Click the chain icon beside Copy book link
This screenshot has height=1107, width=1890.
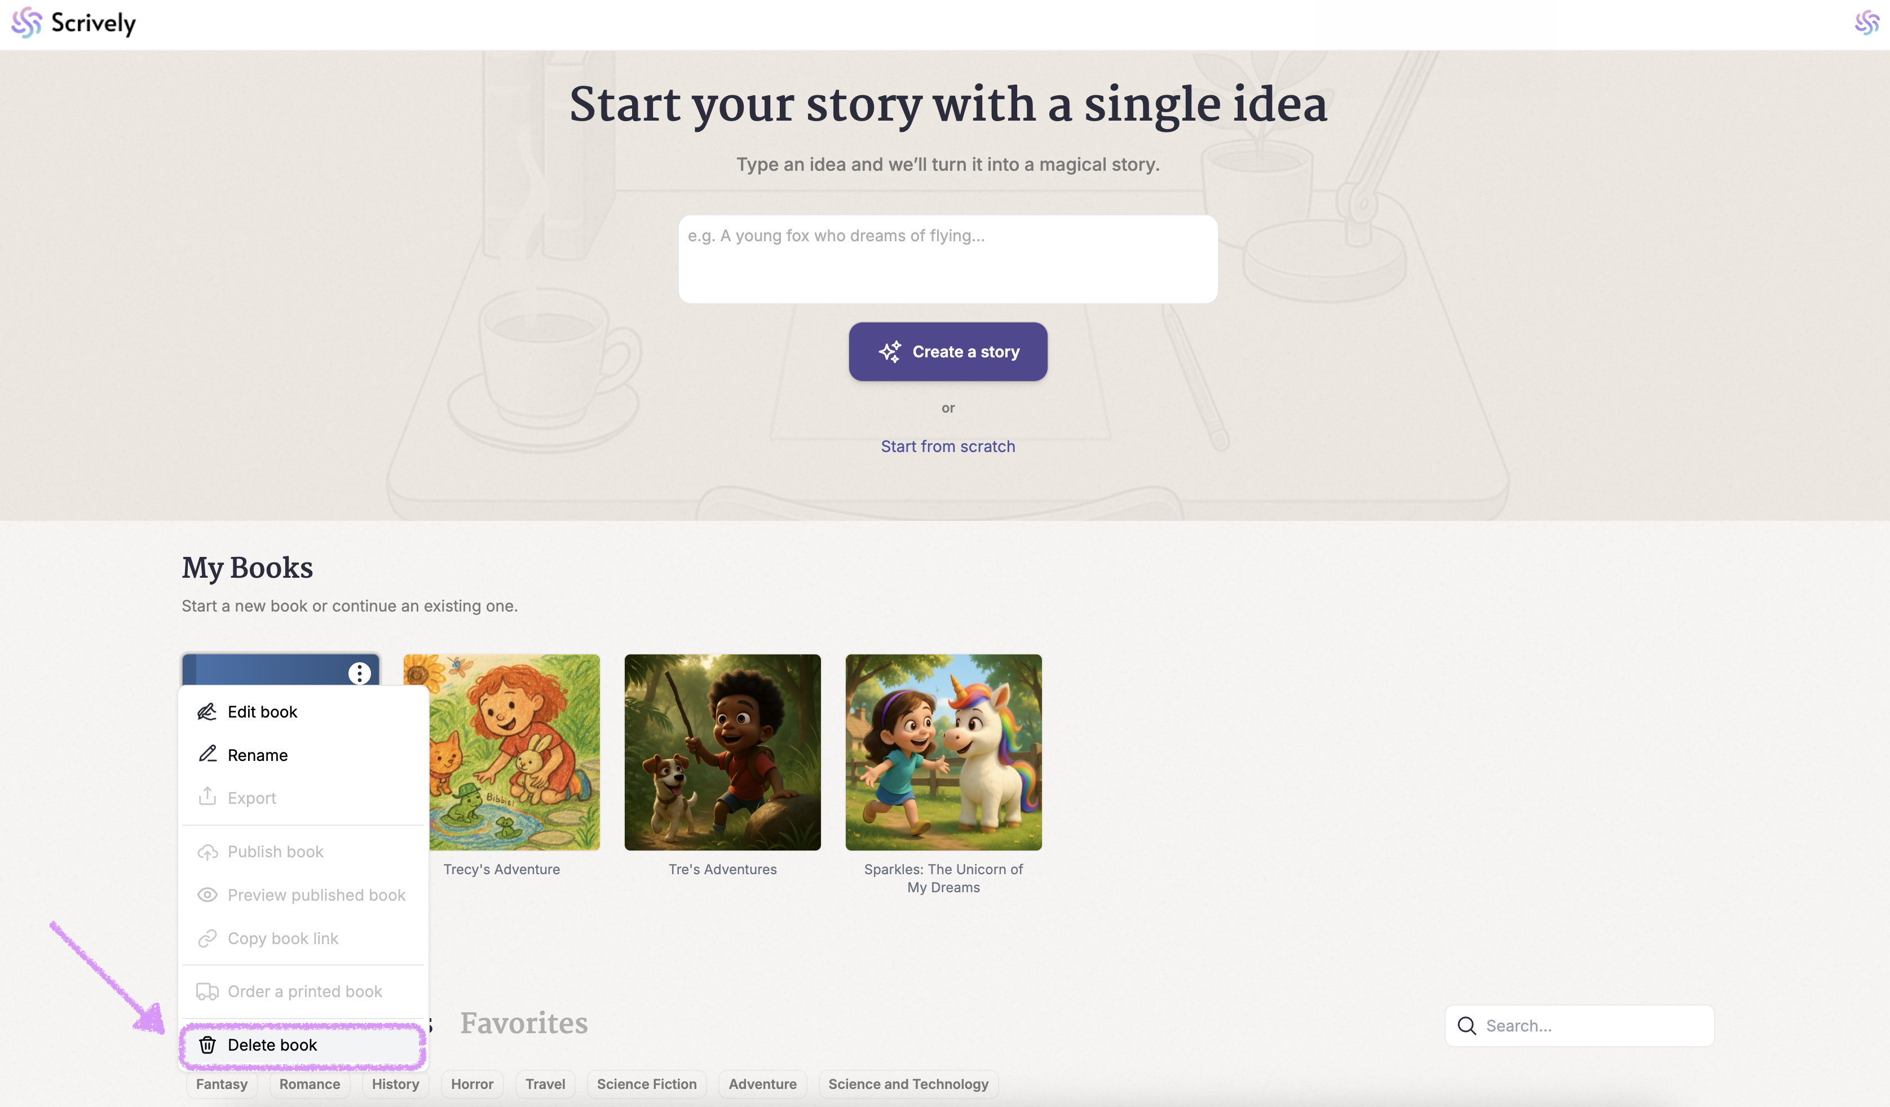click(207, 938)
